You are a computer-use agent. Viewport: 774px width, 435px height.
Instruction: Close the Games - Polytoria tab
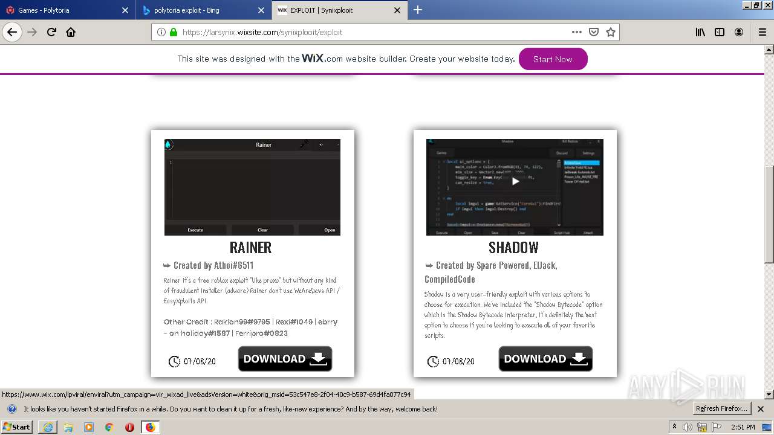125,10
